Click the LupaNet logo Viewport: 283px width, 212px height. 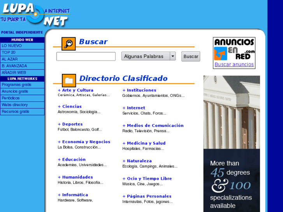tap(35, 14)
